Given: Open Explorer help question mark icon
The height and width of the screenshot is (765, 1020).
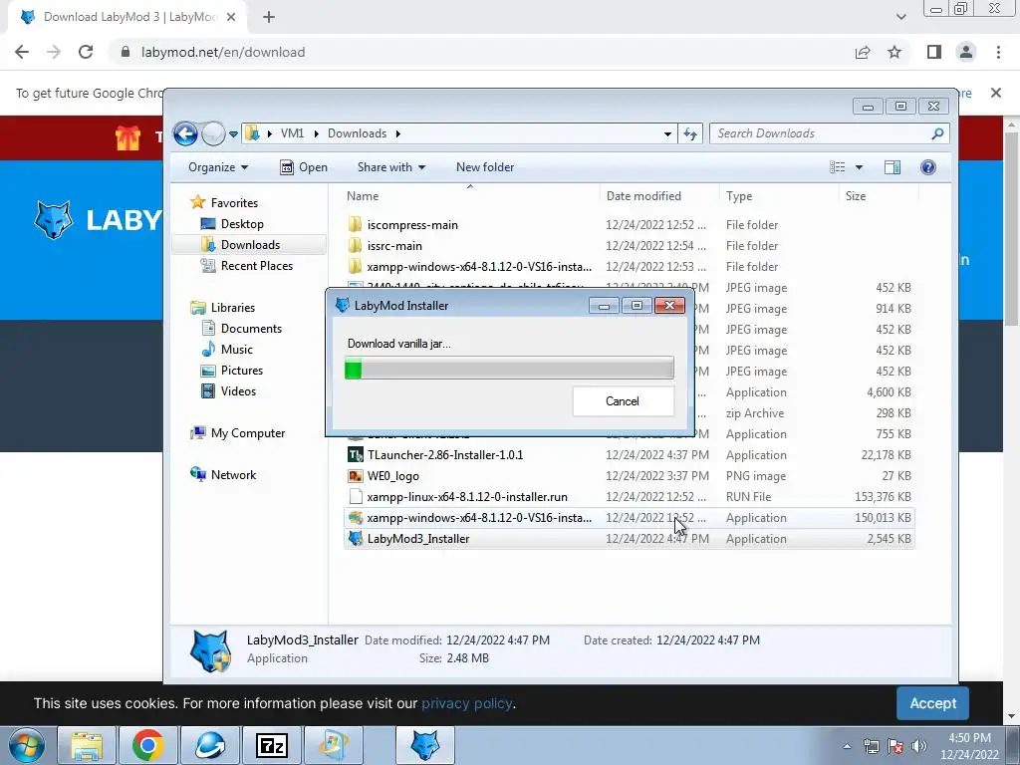Looking at the screenshot, I should [928, 167].
